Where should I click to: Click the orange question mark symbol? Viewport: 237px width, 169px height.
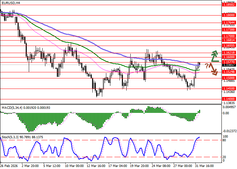click(207, 66)
